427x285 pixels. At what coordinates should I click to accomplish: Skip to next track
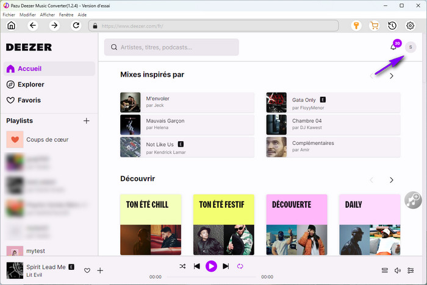226,266
